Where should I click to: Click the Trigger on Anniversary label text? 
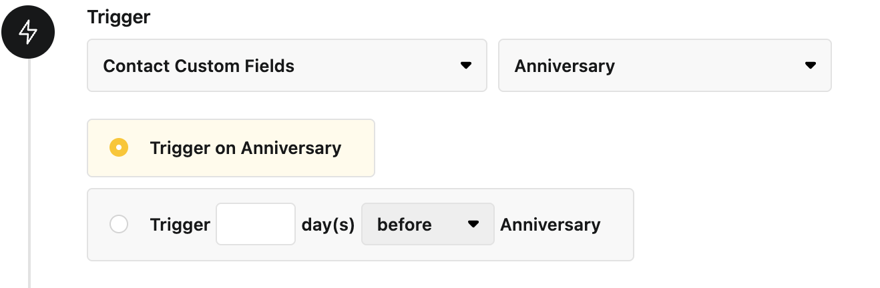coord(246,148)
